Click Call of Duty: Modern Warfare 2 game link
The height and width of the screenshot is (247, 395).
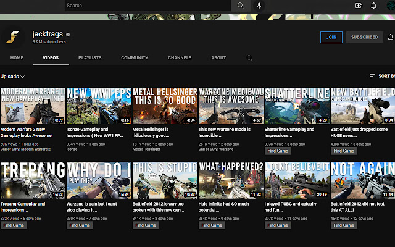click(25, 149)
